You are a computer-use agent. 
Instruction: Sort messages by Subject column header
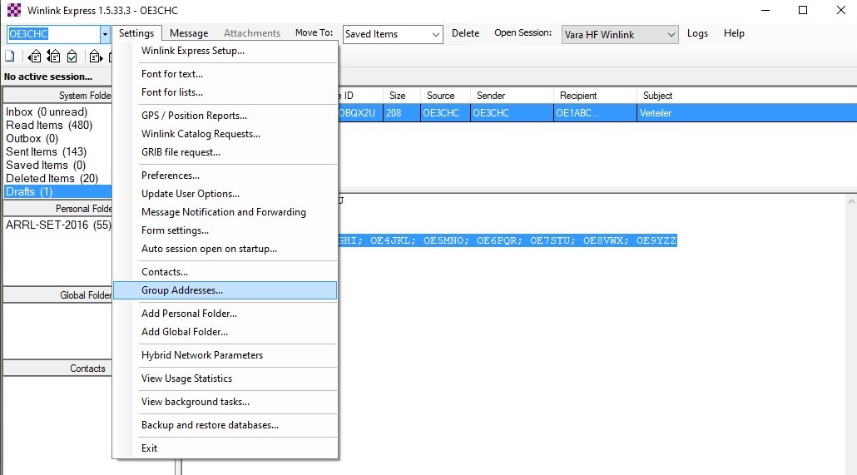(746, 96)
